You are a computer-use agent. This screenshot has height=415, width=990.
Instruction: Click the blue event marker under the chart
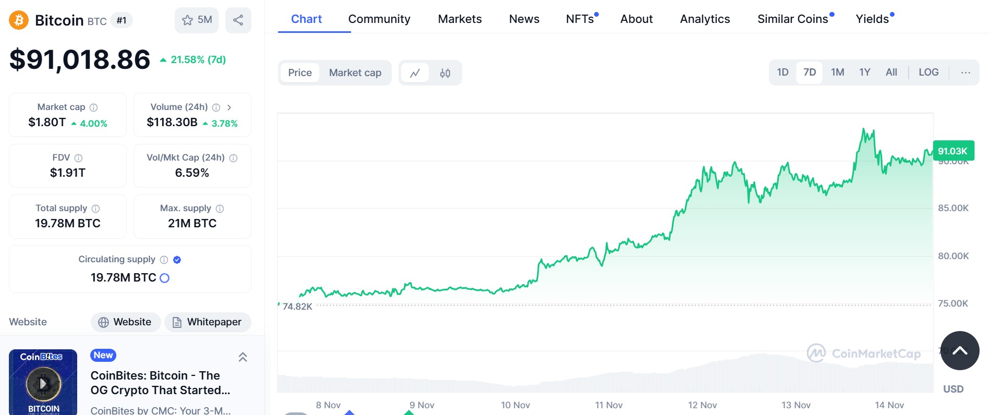349,412
